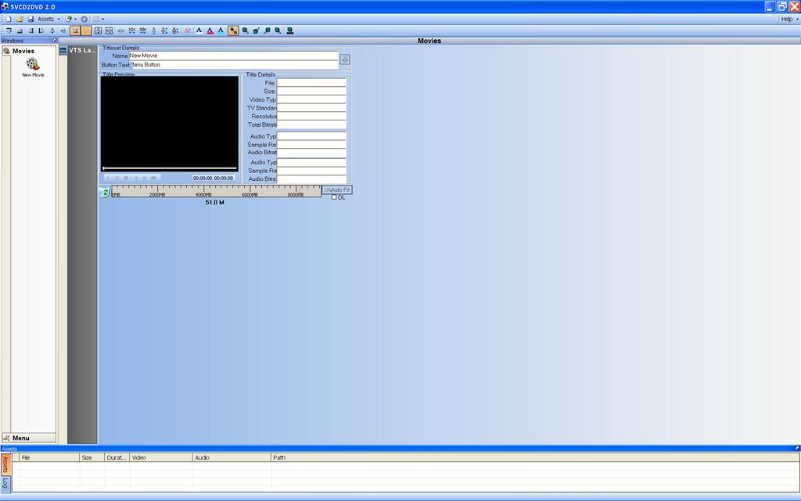Click the boxed horizontal-arrows fit icon
The image size is (801, 501).
[109, 31]
